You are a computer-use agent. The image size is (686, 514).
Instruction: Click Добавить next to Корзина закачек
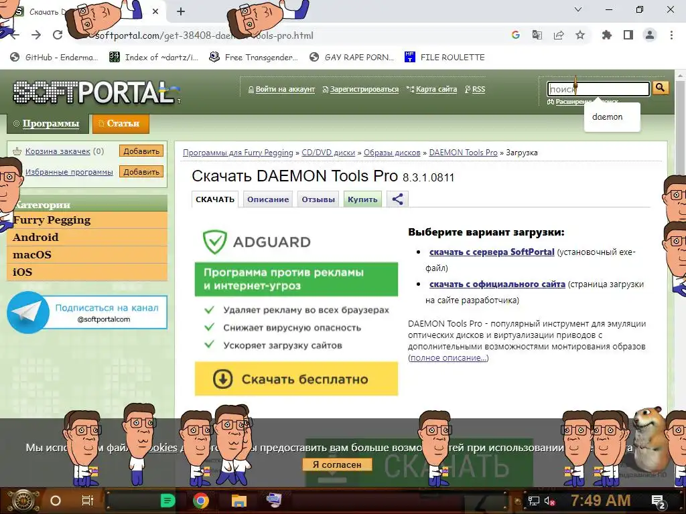coord(141,151)
